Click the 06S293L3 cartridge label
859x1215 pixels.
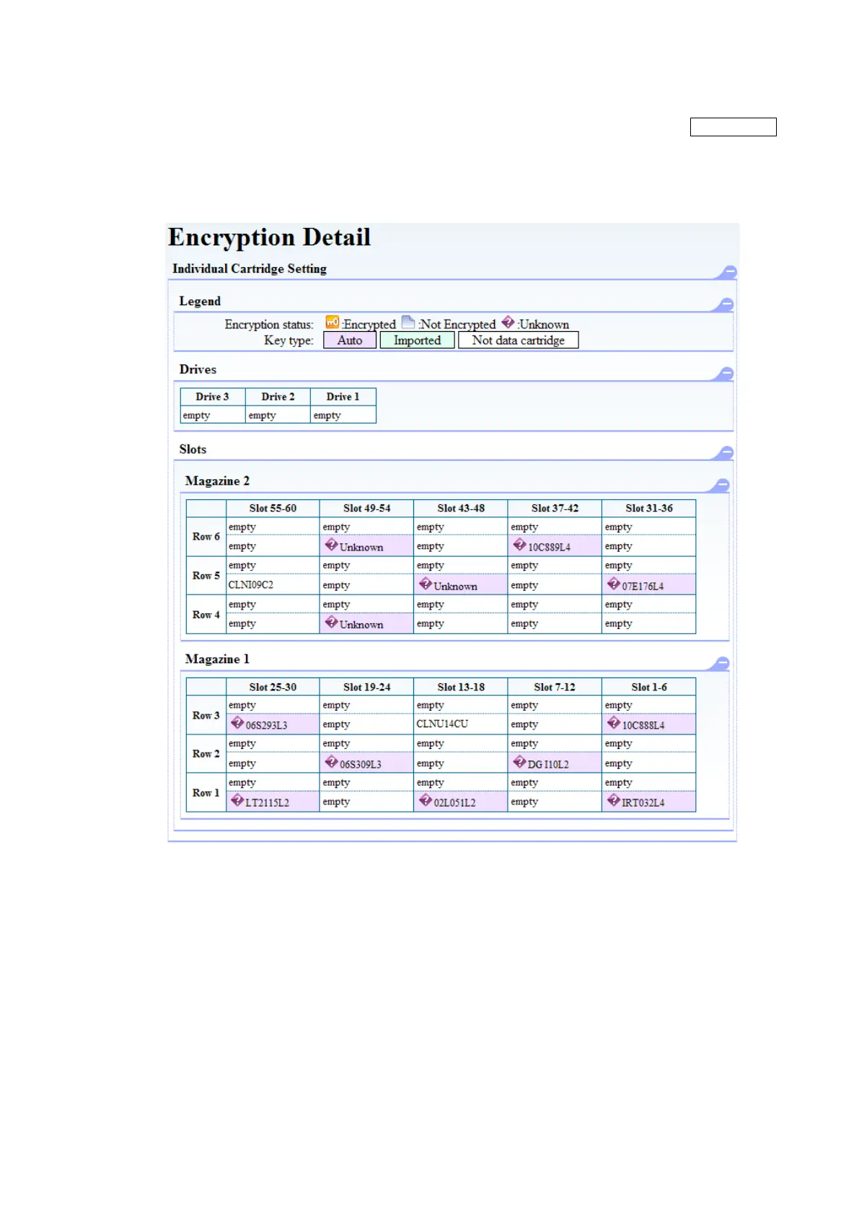[x=266, y=726]
